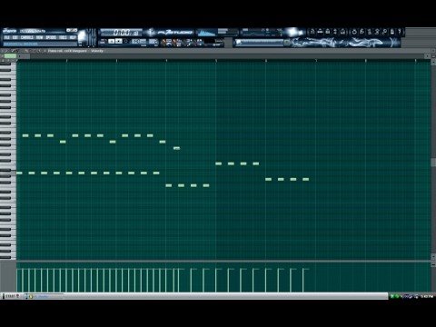The image size is (436, 327).
Task: Click the Record button in the transport
Action: pyautogui.click(x=126, y=41)
